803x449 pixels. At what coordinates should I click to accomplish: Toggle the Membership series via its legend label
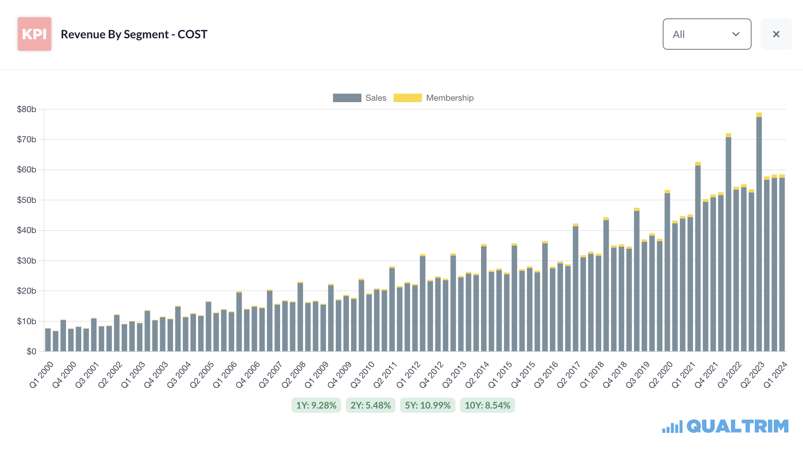click(450, 98)
